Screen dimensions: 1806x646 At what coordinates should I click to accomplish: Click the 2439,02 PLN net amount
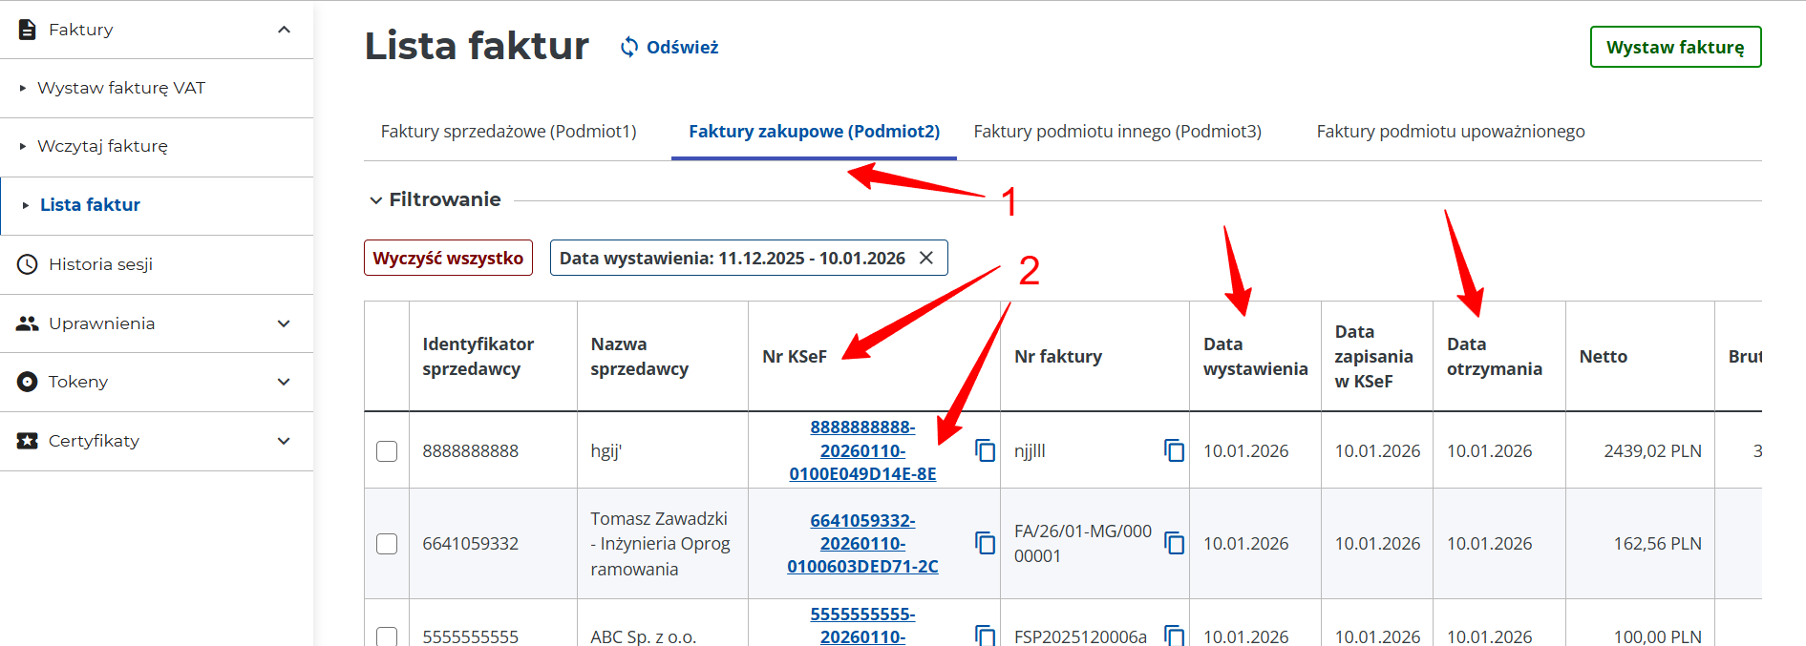tap(1652, 450)
